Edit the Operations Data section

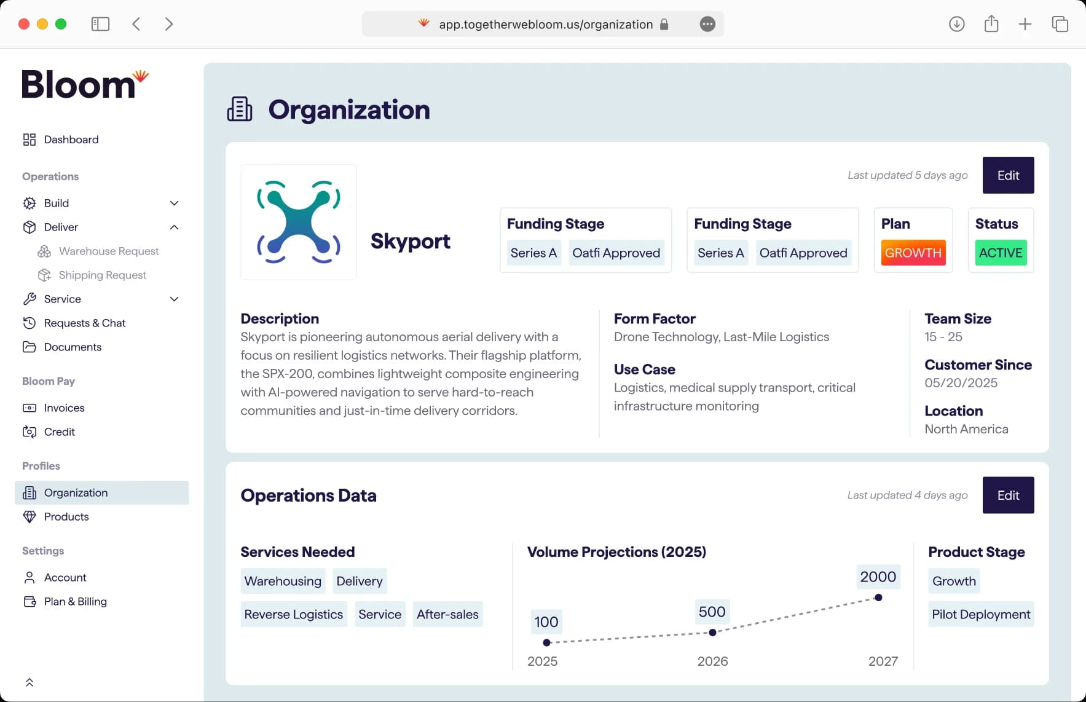pos(1008,495)
